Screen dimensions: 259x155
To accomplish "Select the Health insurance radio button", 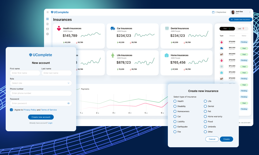I will coord(175,101).
